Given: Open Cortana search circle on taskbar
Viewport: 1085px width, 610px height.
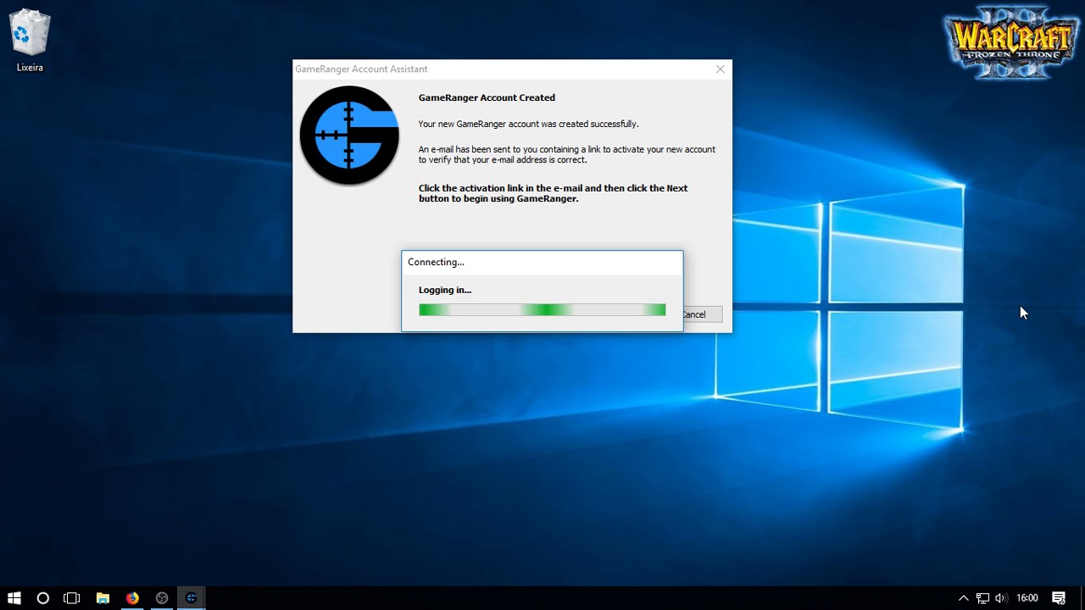Looking at the screenshot, I should pos(42,598).
